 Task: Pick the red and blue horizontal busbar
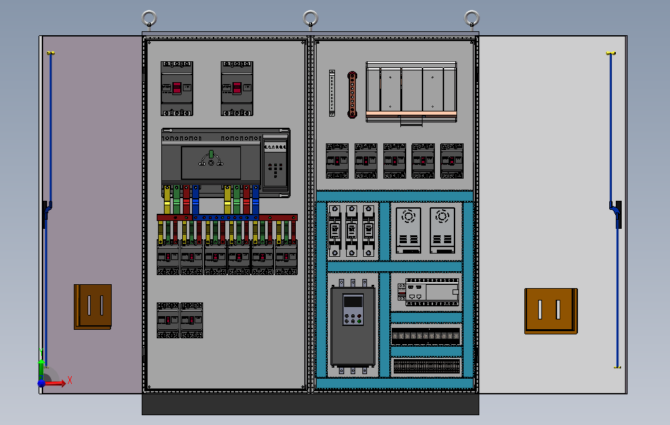(x=227, y=218)
